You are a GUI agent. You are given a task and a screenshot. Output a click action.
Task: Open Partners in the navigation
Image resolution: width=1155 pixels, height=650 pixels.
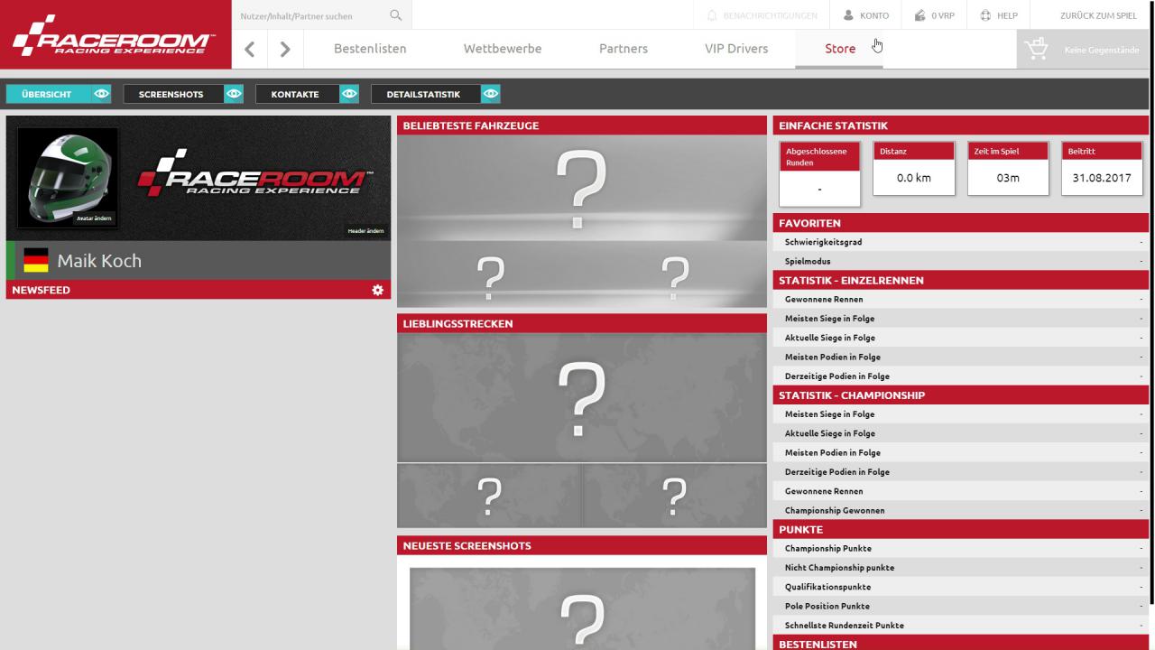pos(624,49)
